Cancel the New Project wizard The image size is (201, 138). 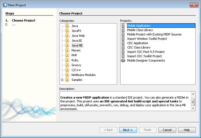point(167,130)
